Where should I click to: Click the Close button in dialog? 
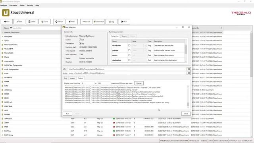186,114
